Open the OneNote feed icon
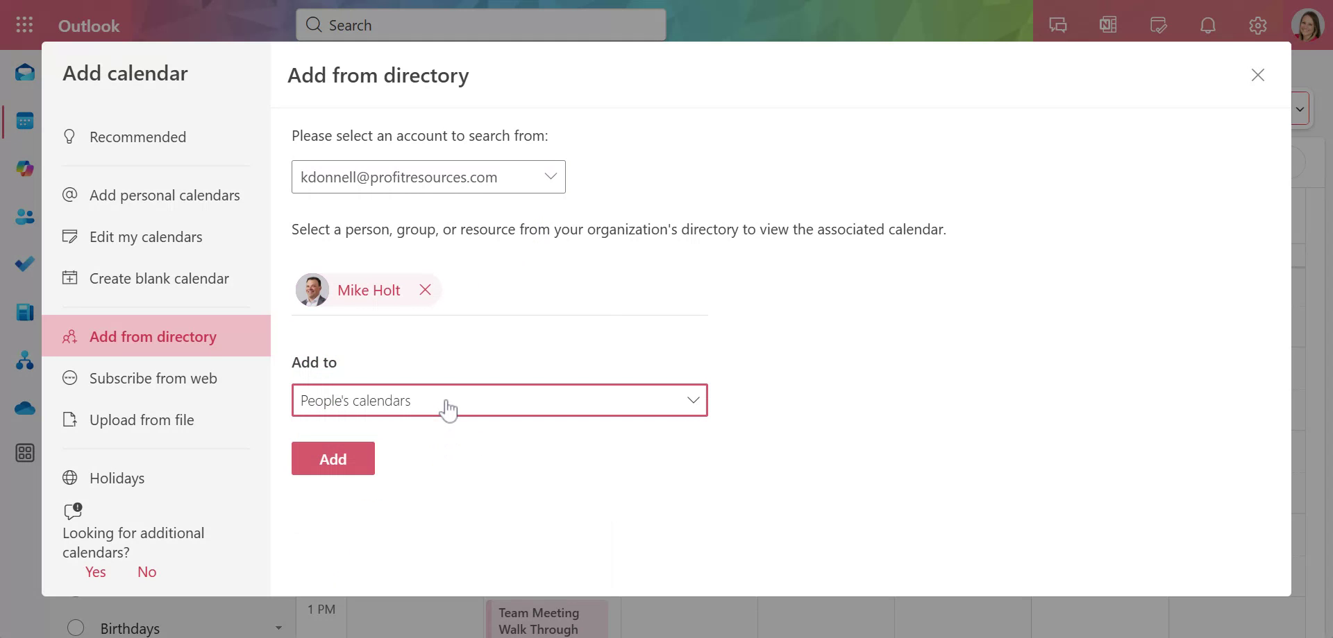 (x=1108, y=25)
